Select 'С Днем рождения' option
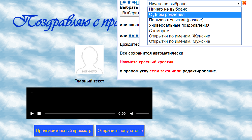Viewport: 252px width, 140px height. [167, 15]
